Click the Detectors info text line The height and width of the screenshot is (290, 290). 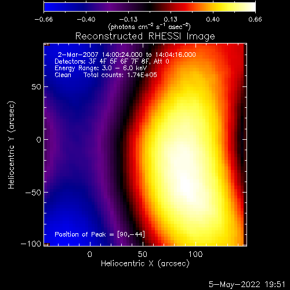pyautogui.click(x=112, y=61)
